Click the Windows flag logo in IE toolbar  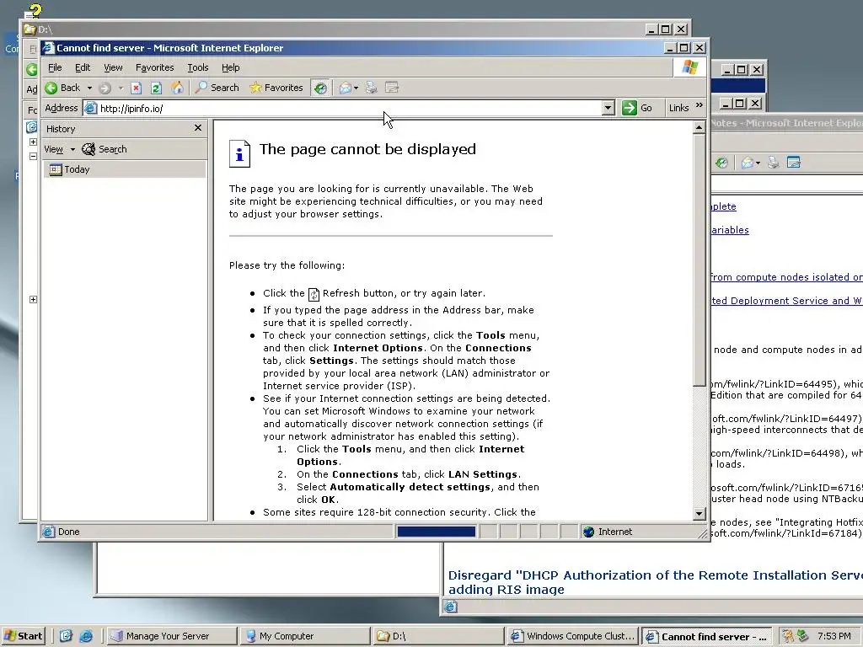click(689, 67)
